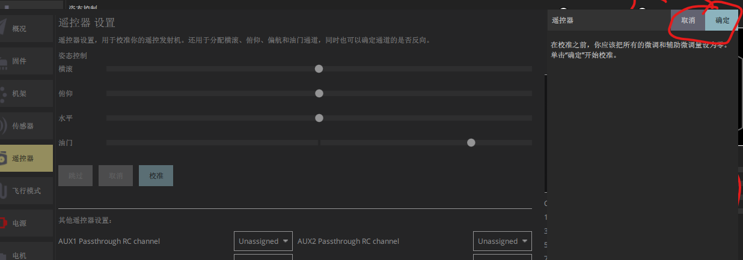Open the AUX1 Passthrough RC channel dropdown
This screenshot has height=260, width=743.
(263, 241)
